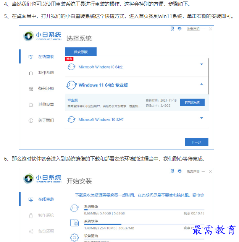The image size is (239, 242).
Task: Click the 系统镜像 face icon
Action: pyautogui.click(x=74, y=208)
